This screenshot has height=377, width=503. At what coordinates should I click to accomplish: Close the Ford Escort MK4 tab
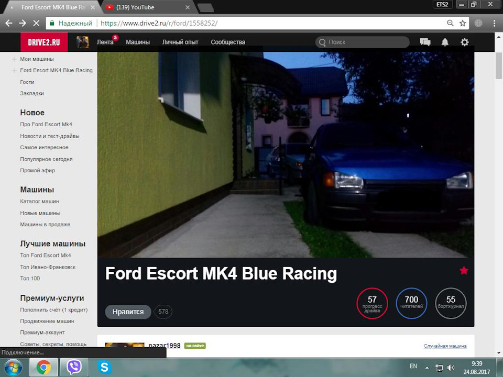(93, 7)
